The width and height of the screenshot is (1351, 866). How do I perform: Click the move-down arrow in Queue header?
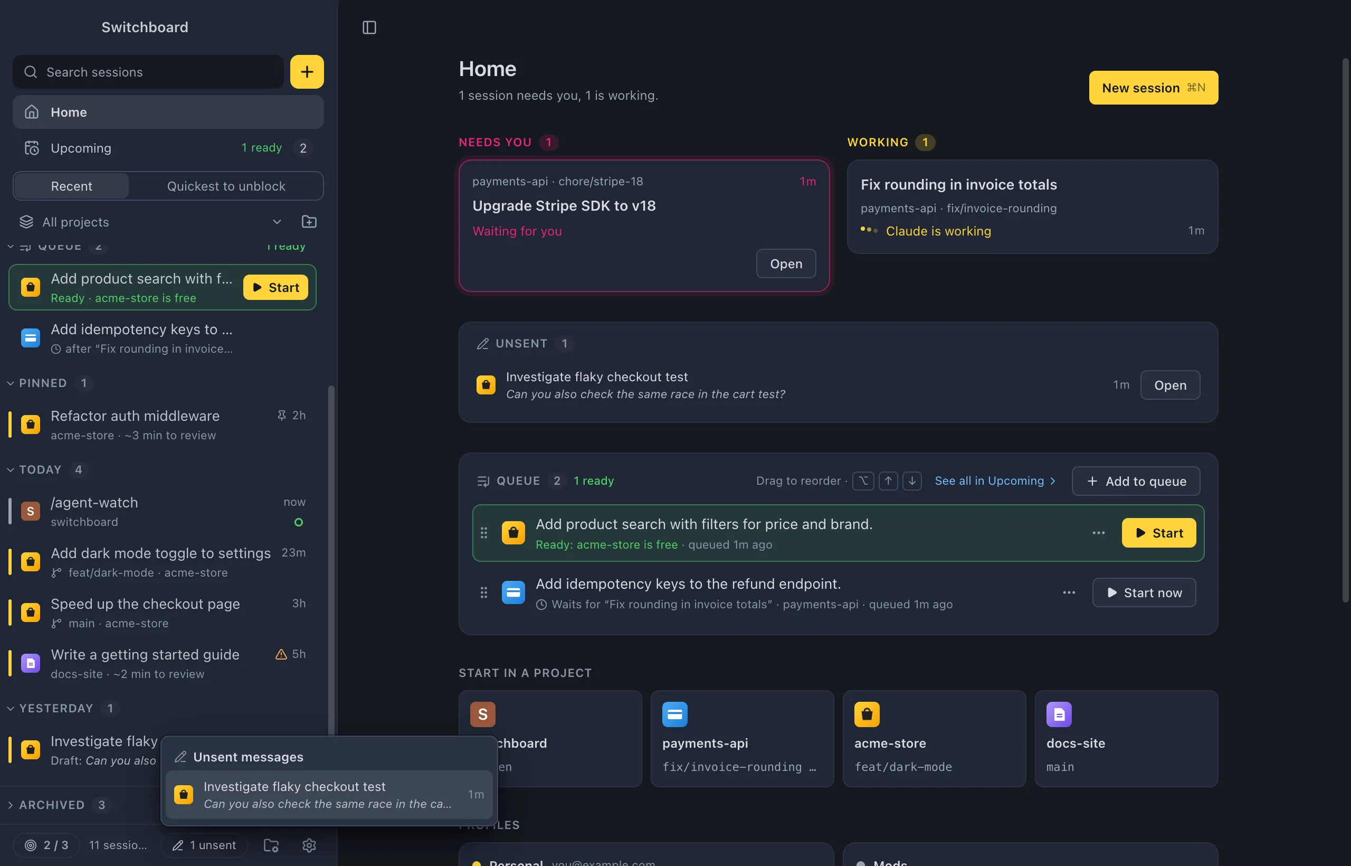[912, 481]
